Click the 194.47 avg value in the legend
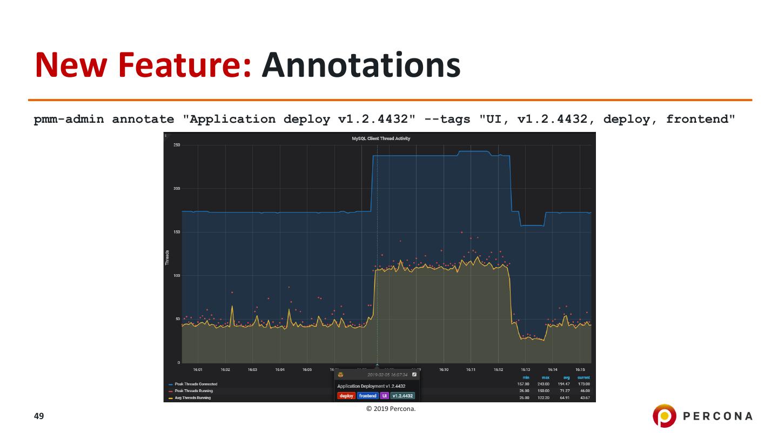The width and height of the screenshot is (778, 438). tap(564, 384)
